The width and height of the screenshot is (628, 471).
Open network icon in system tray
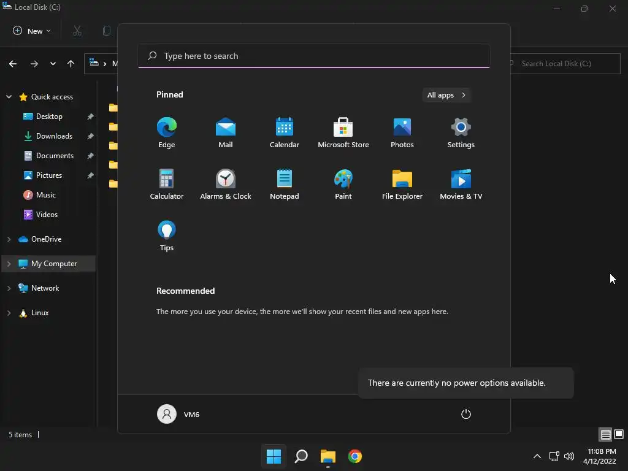(554, 456)
